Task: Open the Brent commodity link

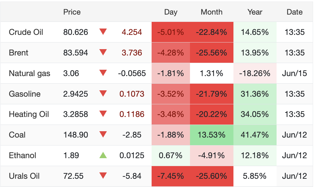Action: (x=18, y=53)
